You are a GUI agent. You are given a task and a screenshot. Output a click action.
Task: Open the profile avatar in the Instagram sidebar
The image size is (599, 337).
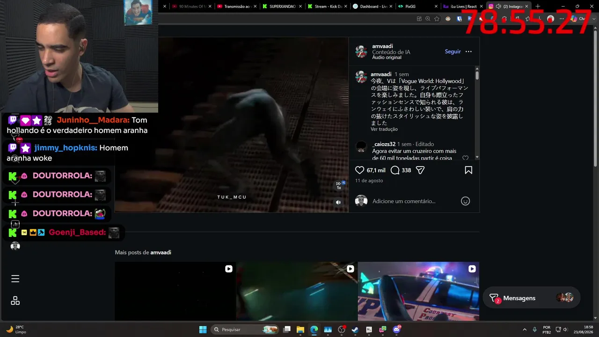[x=15, y=246]
